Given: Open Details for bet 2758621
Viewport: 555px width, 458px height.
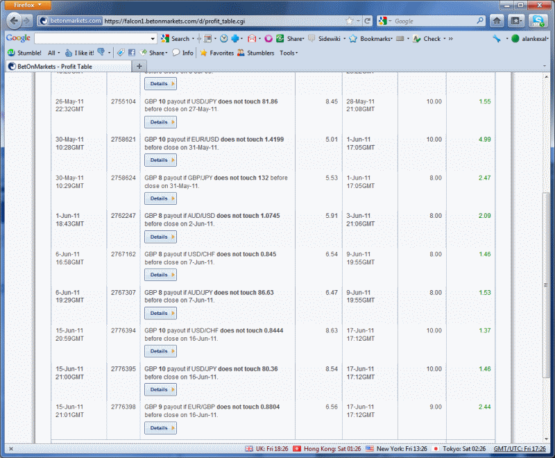Looking at the screenshot, I should (x=160, y=160).
